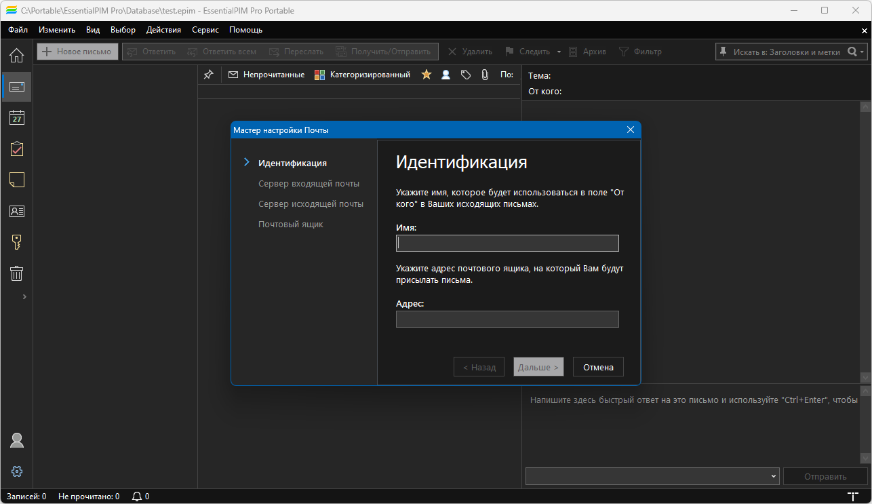Select the Сервер исходящей почты wizard step
This screenshot has width=872, height=504.
tap(311, 203)
